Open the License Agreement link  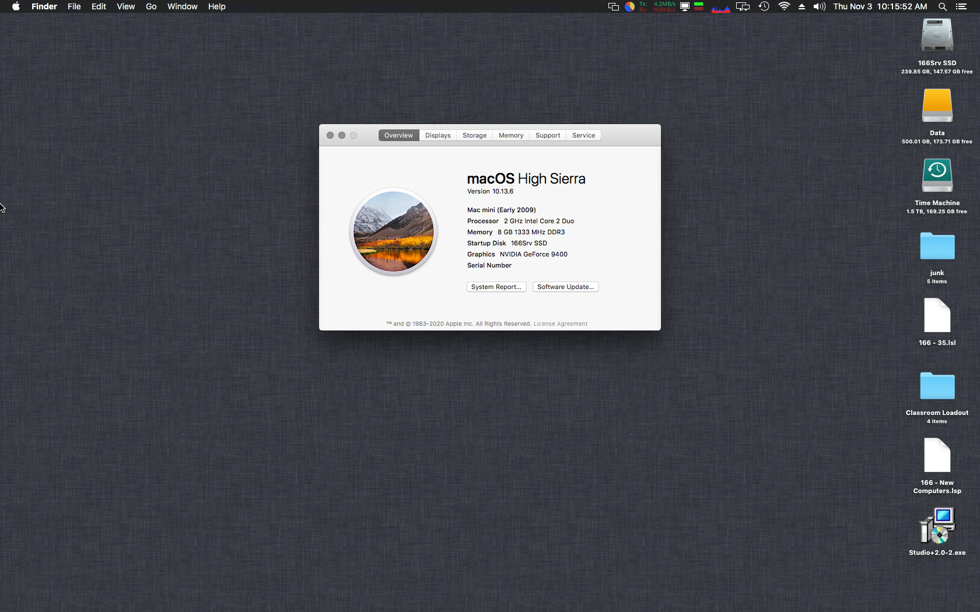[x=561, y=324]
